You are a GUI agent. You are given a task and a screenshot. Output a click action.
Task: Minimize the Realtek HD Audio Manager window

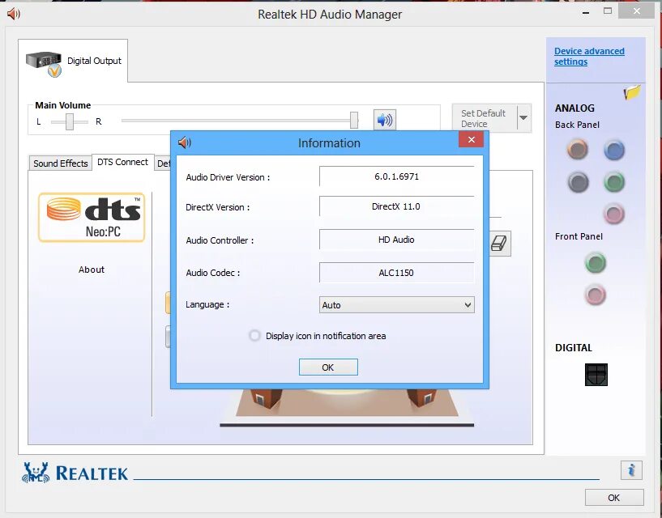pos(586,13)
